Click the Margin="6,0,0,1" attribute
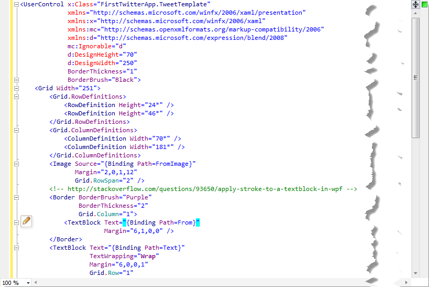The image size is (429, 287). click(x=118, y=264)
